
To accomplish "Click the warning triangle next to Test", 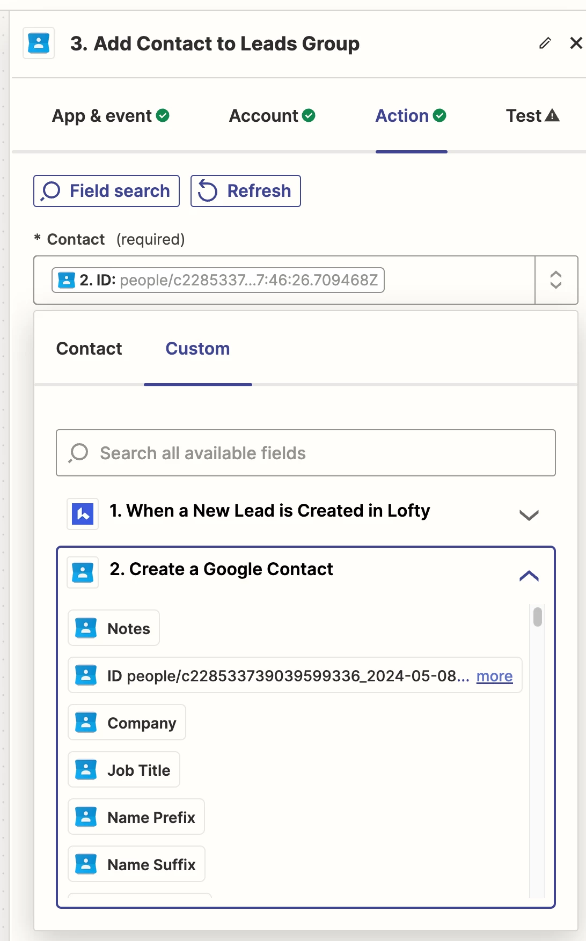I will pyautogui.click(x=552, y=115).
